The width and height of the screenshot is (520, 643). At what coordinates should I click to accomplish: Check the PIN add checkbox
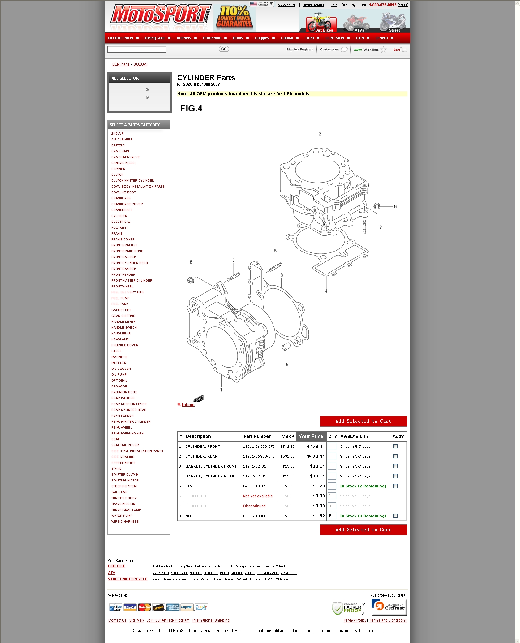pos(395,486)
